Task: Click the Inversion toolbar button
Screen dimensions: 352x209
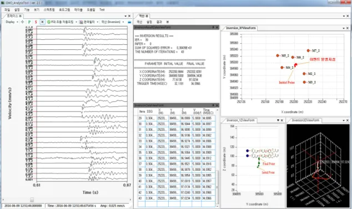Action: (x=111, y=22)
